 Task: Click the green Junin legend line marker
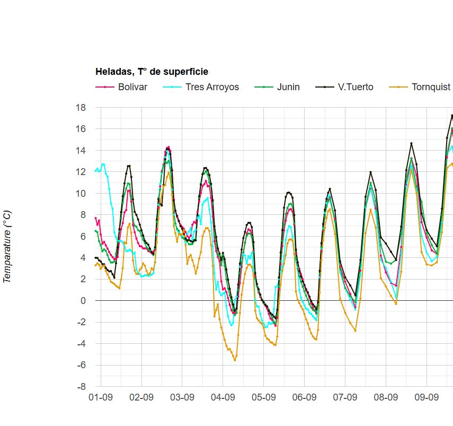pos(264,87)
